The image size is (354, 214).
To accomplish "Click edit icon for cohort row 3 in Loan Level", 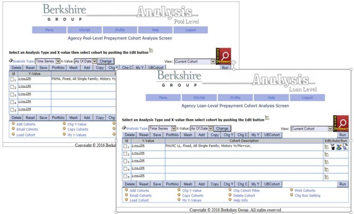I will (x=326, y=162).
